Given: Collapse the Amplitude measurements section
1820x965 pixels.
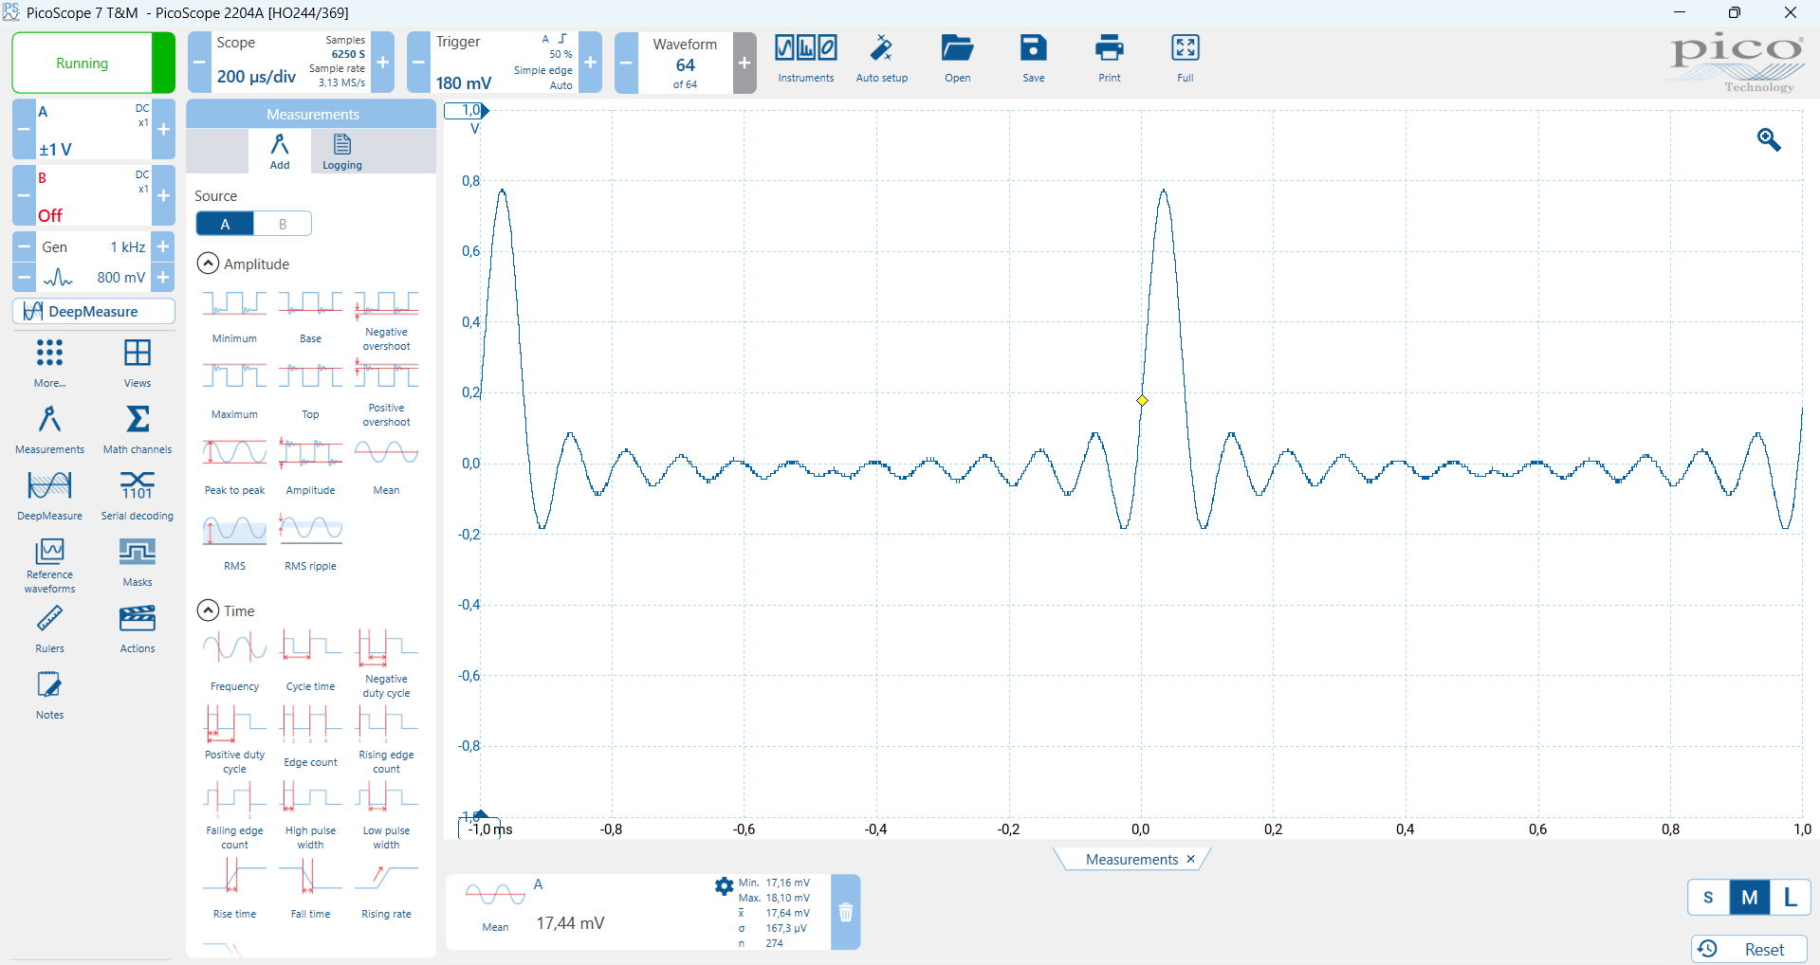Looking at the screenshot, I should (208, 264).
